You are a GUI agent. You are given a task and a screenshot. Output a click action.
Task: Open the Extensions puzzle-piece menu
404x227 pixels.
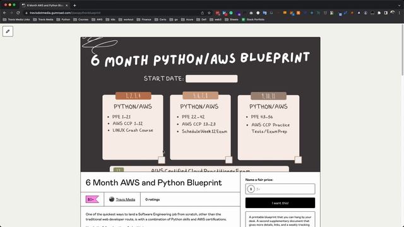[379, 13]
